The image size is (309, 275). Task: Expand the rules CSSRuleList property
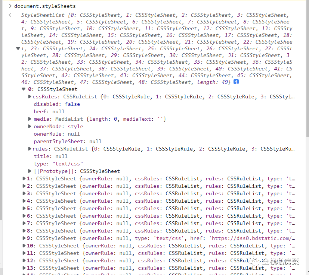[30, 149]
